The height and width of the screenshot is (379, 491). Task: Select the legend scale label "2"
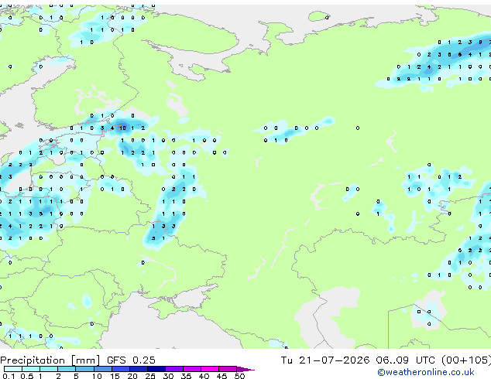tap(58, 376)
